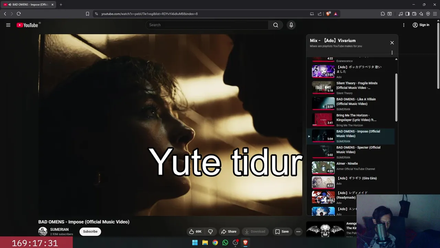Screen dimensions: 440x248
Task: Close the BAD OMENS browser tab
Action: (x=52, y=4)
